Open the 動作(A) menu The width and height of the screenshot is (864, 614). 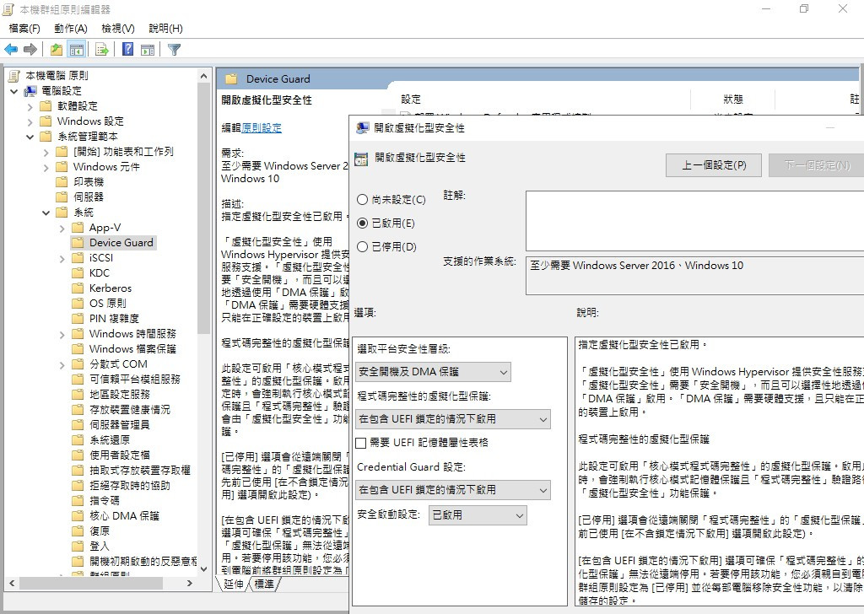[71, 28]
